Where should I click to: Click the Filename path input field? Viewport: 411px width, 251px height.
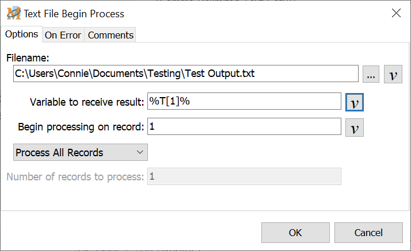pyautogui.click(x=185, y=74)
